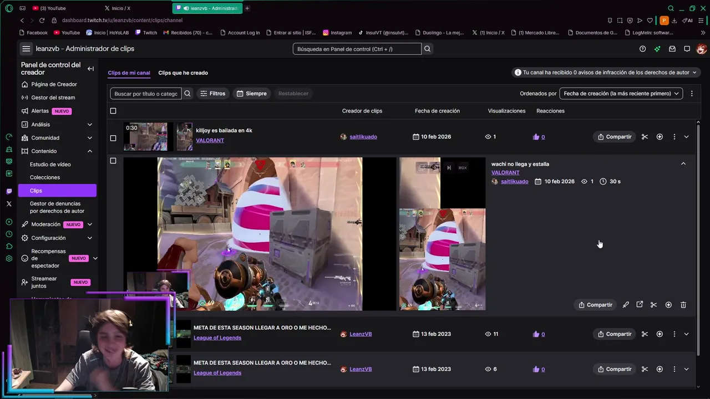
Task: Open saitlikuado link on killjoy row
Action: [x=363, y=137]
